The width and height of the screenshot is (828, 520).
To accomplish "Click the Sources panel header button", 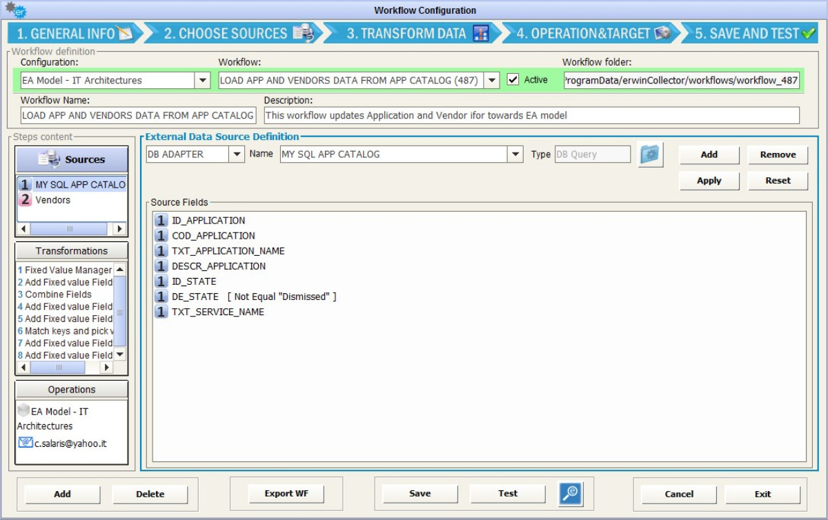I will point(72,159).
